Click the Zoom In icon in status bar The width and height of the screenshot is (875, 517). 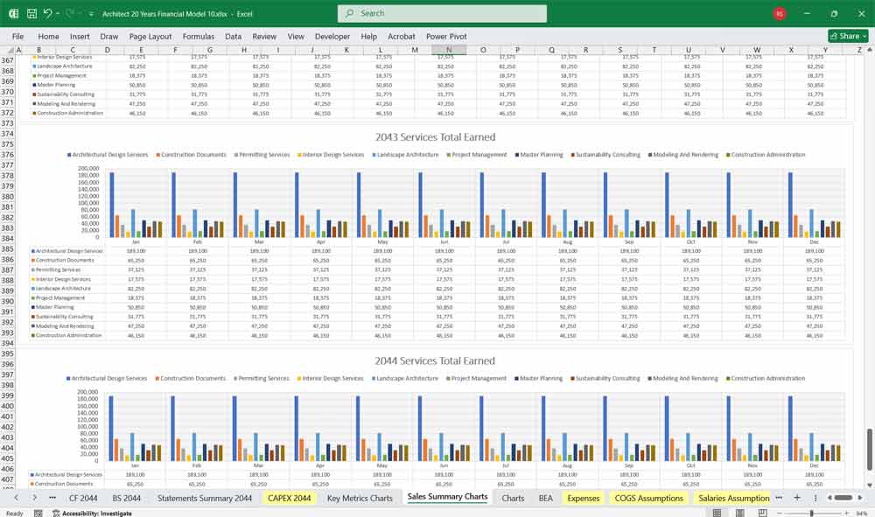point(846,513)
